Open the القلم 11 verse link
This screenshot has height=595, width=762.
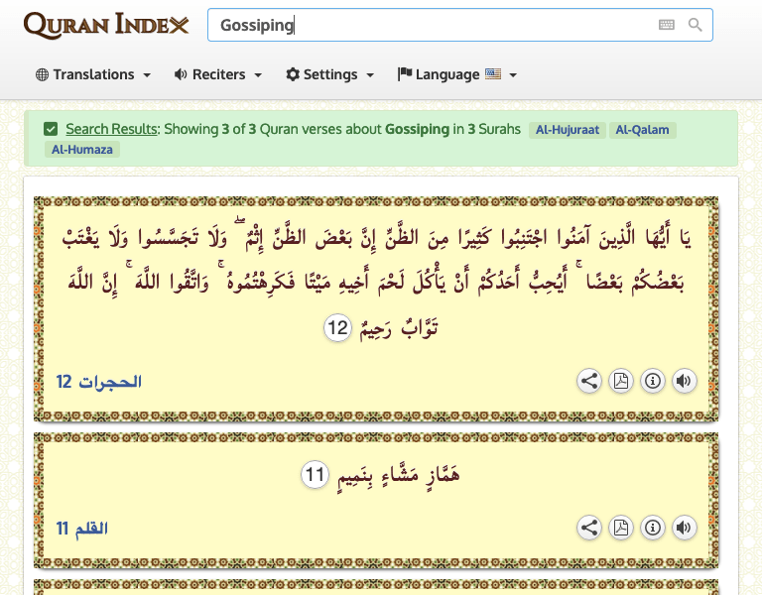[x=81, y=528]
